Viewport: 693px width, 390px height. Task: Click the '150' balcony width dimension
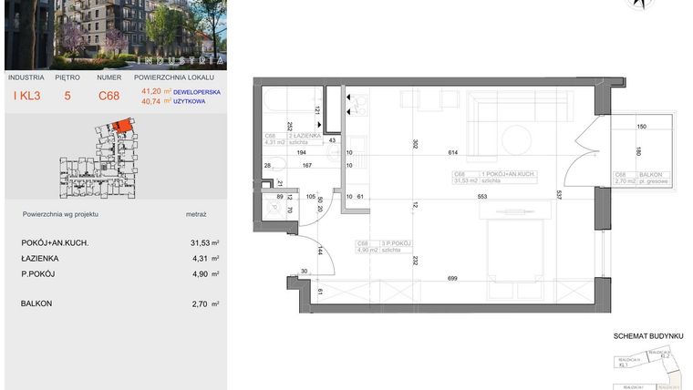click(x=642, y=127)
